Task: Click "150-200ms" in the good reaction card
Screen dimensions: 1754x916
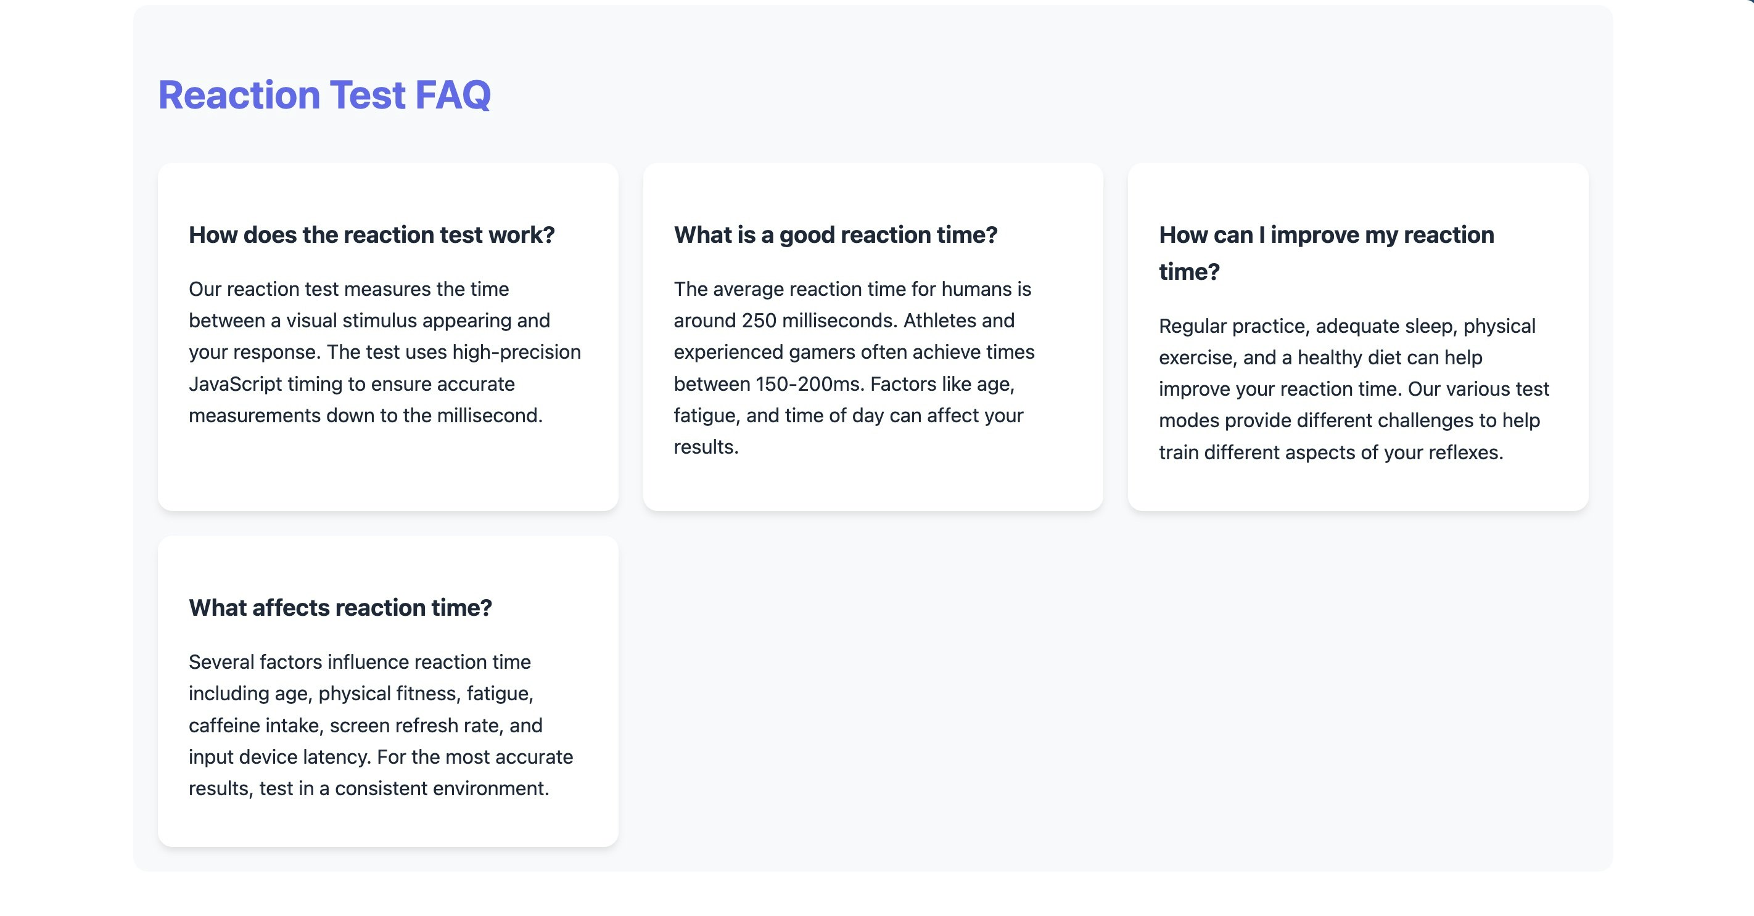Action: [810, 385]
